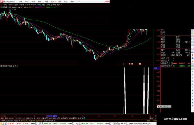Click the 2022/01/25 date marker on the time axis
Screen dimensions: 194x125
(52, 116)
